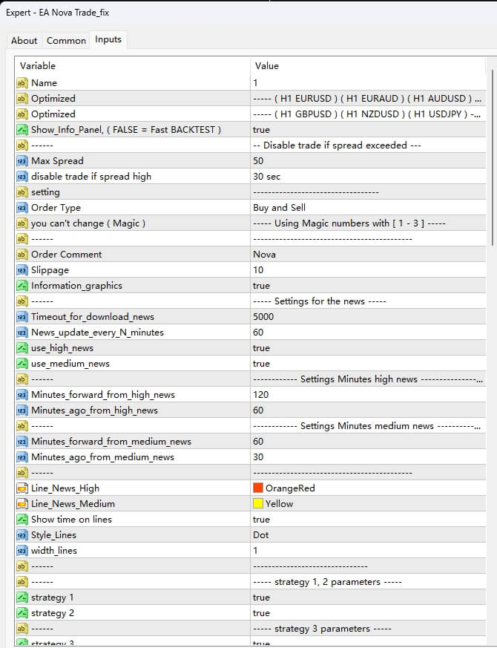Click the integer icon next to Slippage
This screenshot has width=497, height=648.
(22, 270)
